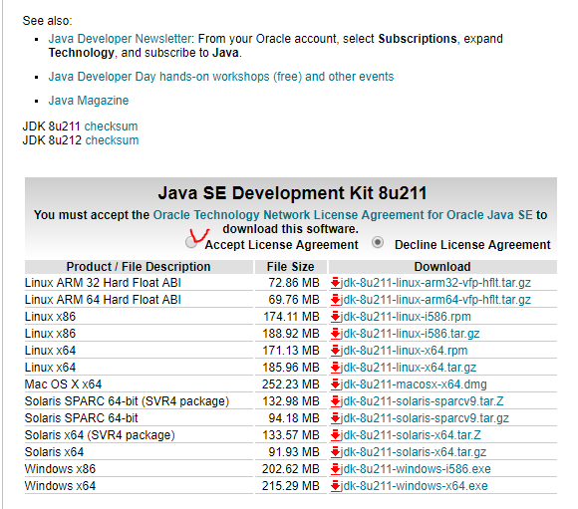Click the 133.57 MB file size cell
Viewport: 578px width, 509px height.
(x=291, y=435)
